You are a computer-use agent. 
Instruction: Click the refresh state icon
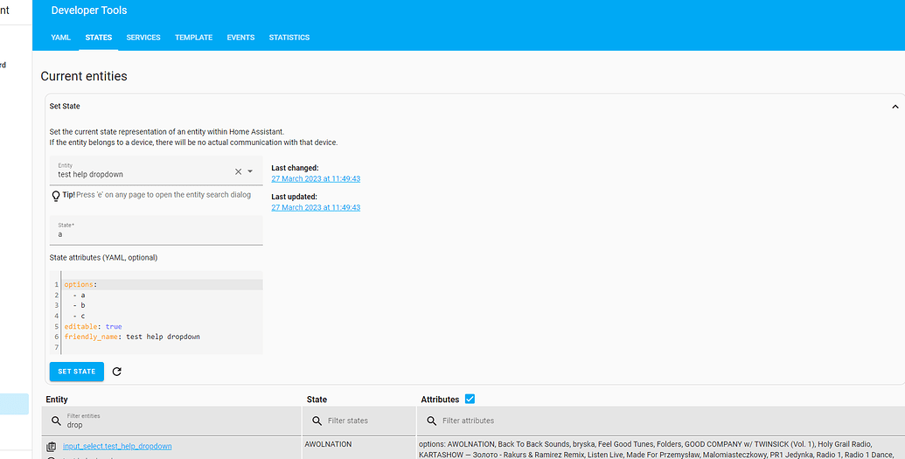tap(116, 372)
